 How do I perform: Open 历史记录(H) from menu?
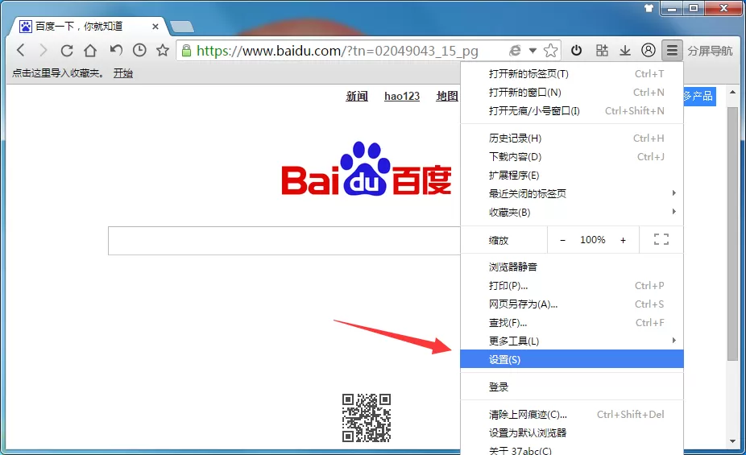(571, 139)
